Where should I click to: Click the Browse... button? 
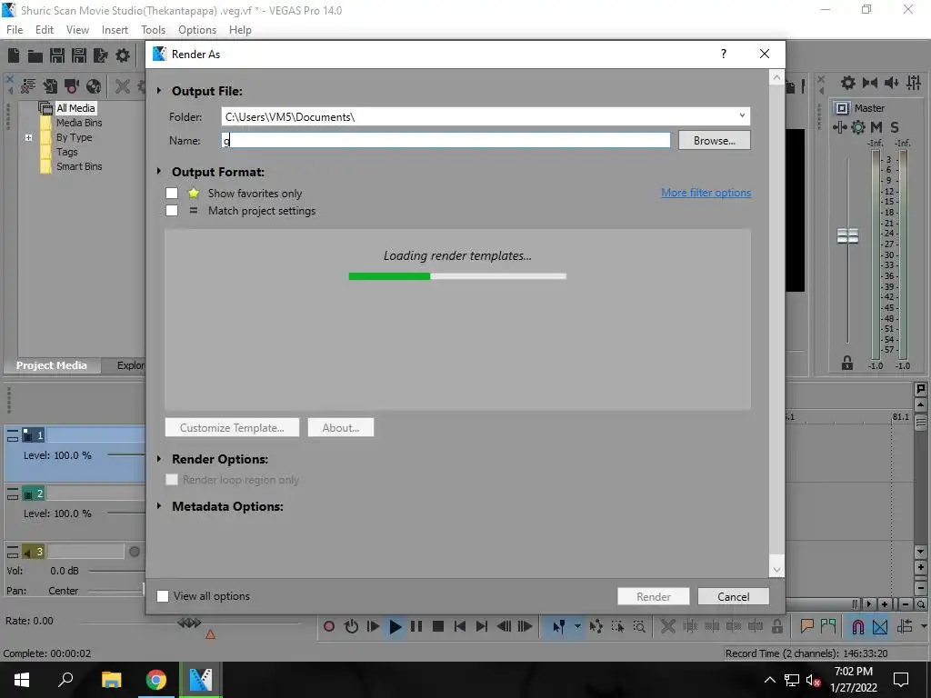coord(715,140)
